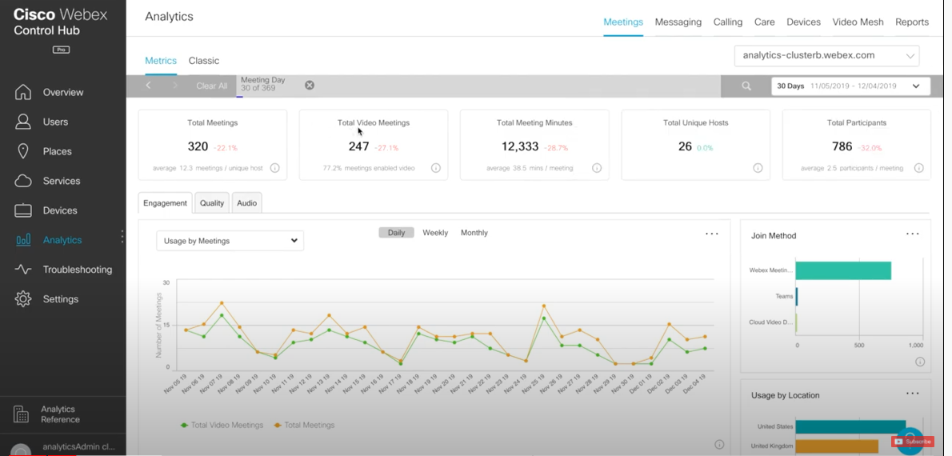Click the 12,333 meeting minutes value
Screen dimensions: 952x456
(520, 146)
